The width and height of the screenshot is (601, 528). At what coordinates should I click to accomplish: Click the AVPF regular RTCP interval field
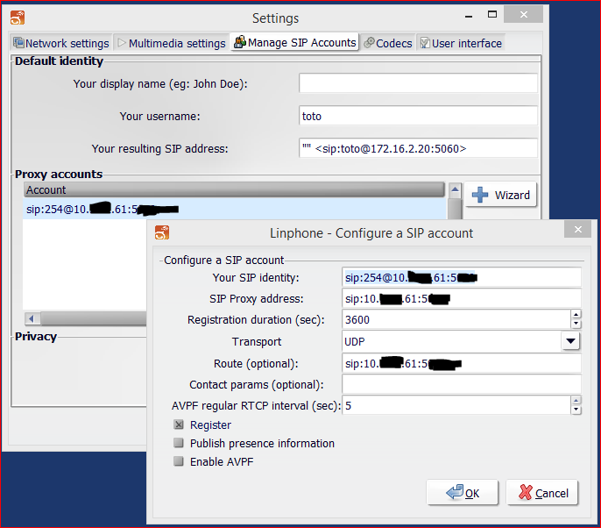tap(456, 405)
